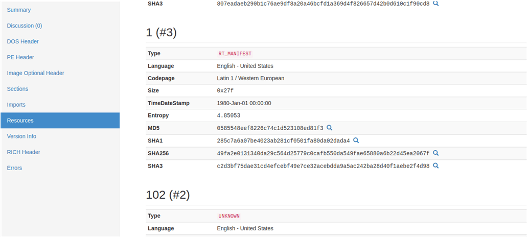Open Image Optional Header section

coord(35,73)
